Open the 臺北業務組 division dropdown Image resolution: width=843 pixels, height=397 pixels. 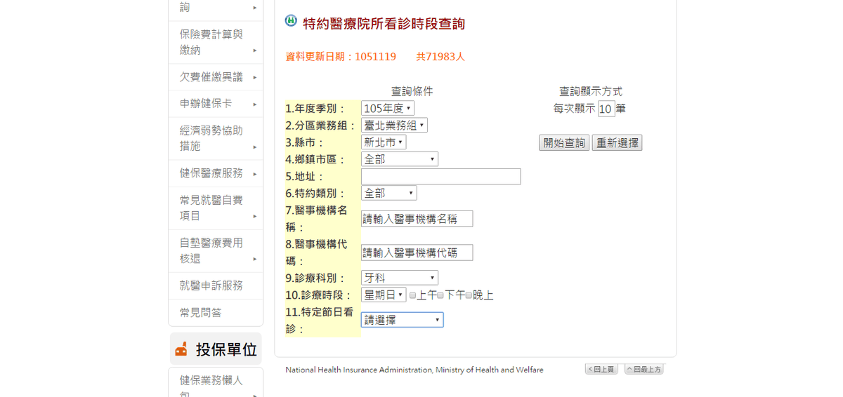tap(394, 125)
